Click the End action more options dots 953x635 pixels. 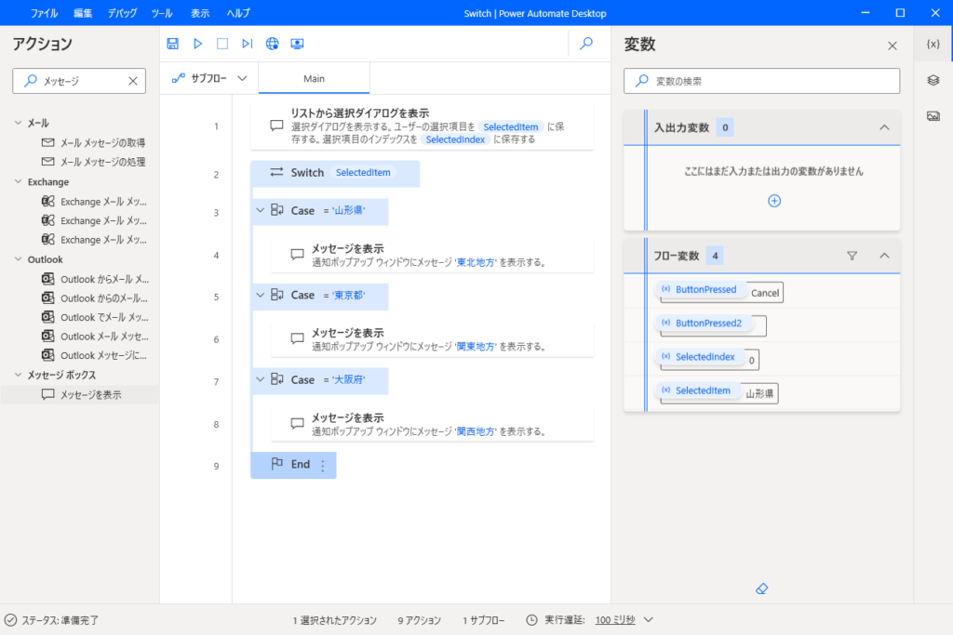click(323, 466)
